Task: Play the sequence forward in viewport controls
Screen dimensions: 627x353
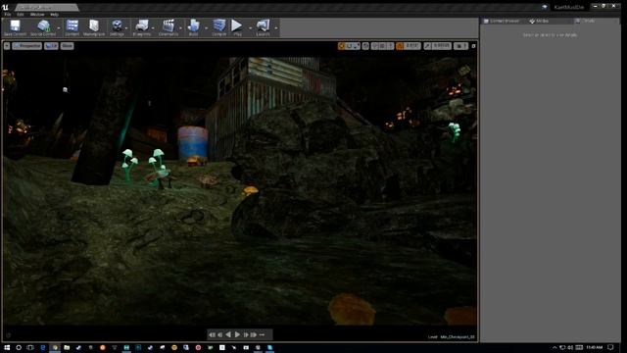Action: tap(237, 334)
